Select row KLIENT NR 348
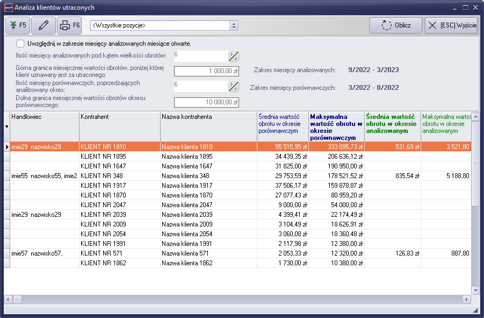The image size is (484, 318). (119, 176)
